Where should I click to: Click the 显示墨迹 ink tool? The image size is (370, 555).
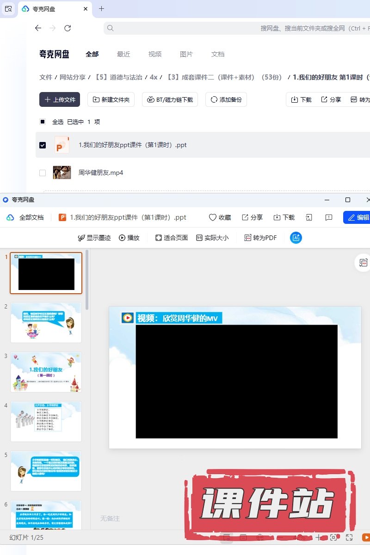click(94, 238)
